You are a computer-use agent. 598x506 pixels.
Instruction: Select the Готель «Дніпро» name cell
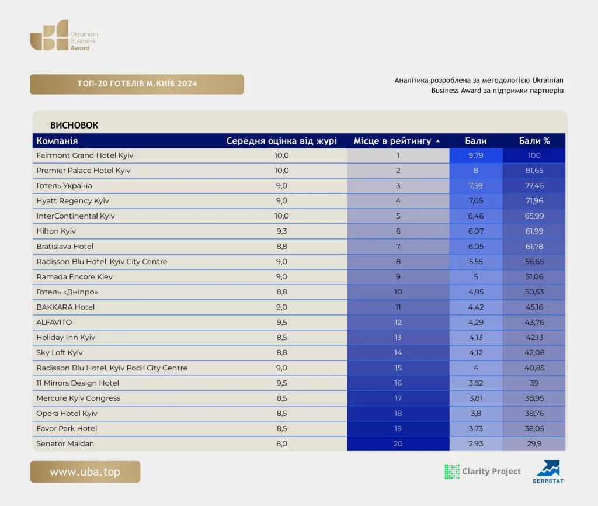pyautogui.click(x=67, y=292)
